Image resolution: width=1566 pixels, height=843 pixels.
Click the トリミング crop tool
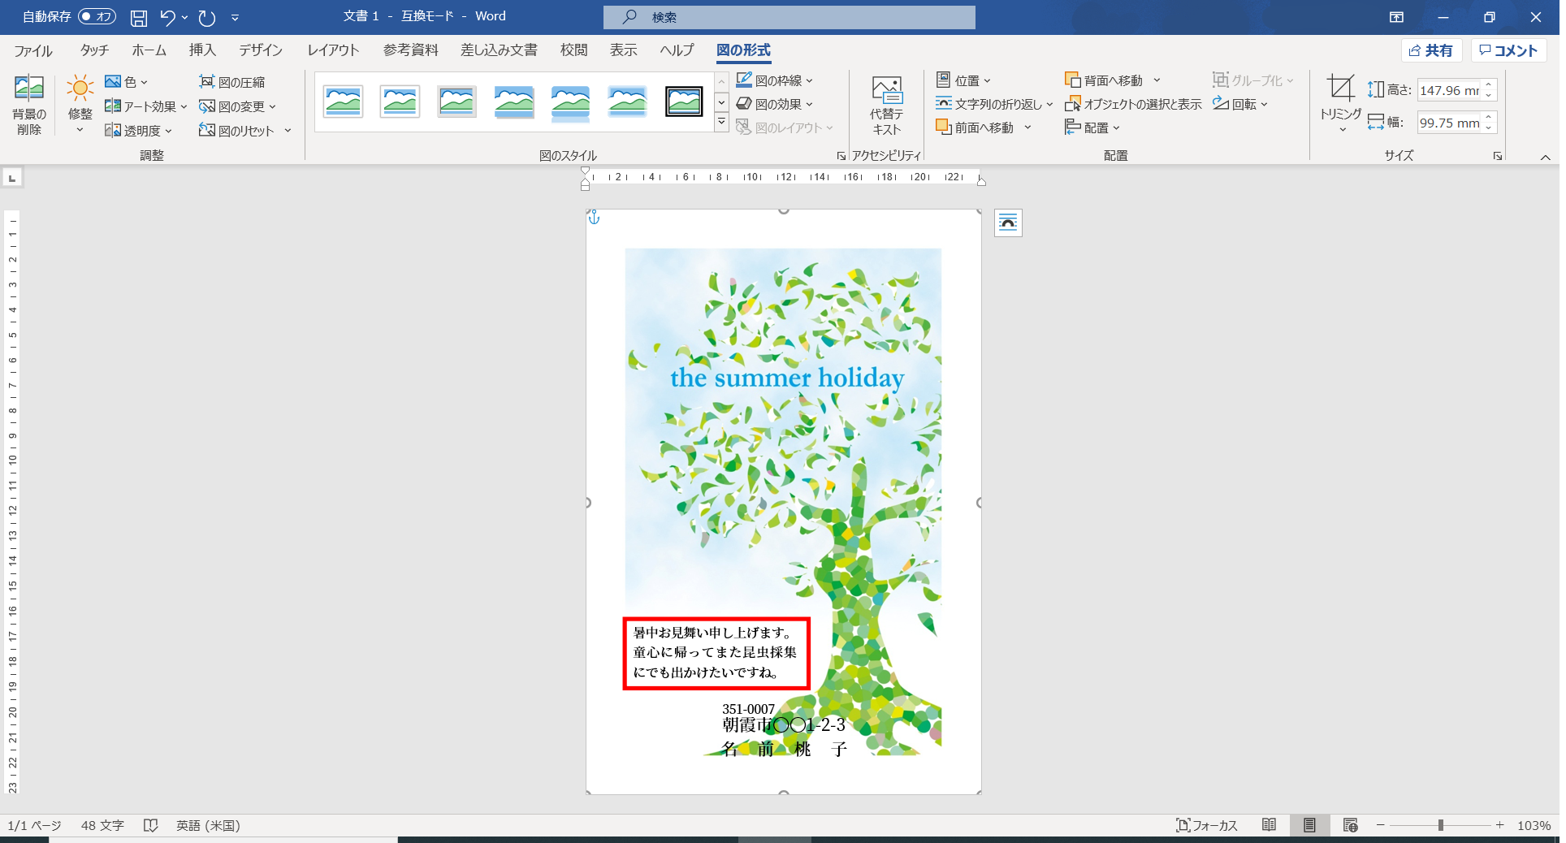tap(1340, 104)
